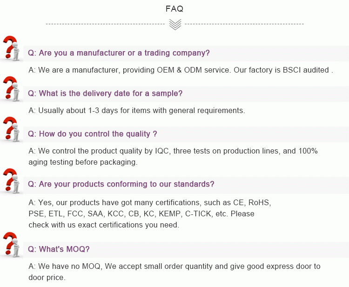This screenshot has width=349, height=287.
Task: Click the answer line mentioning CE, RoHS certifications
Action: tap(150, 203)
